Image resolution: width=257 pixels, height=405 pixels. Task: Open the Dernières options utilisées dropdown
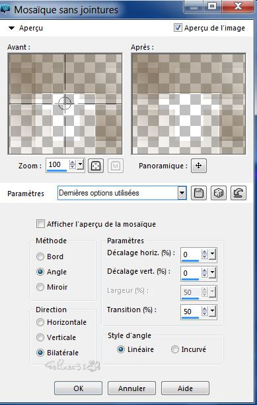pos(182,193)
